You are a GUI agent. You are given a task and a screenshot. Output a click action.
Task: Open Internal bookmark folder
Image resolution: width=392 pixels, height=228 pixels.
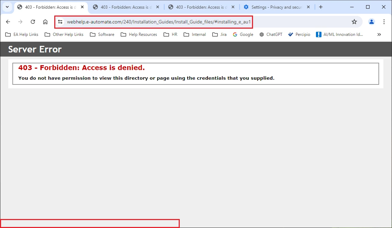(x=195, y=34)
